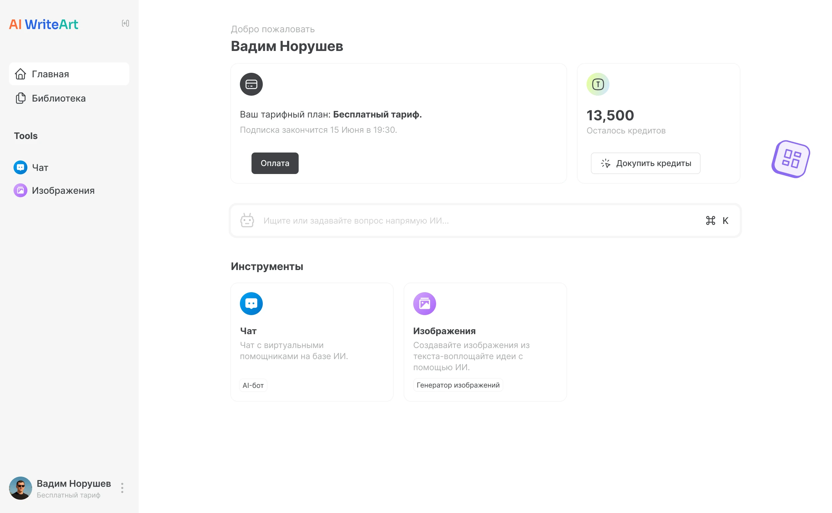Open user menu via three dots
Viewport: 832px width, 513px height.
click(x=122, y=488)
